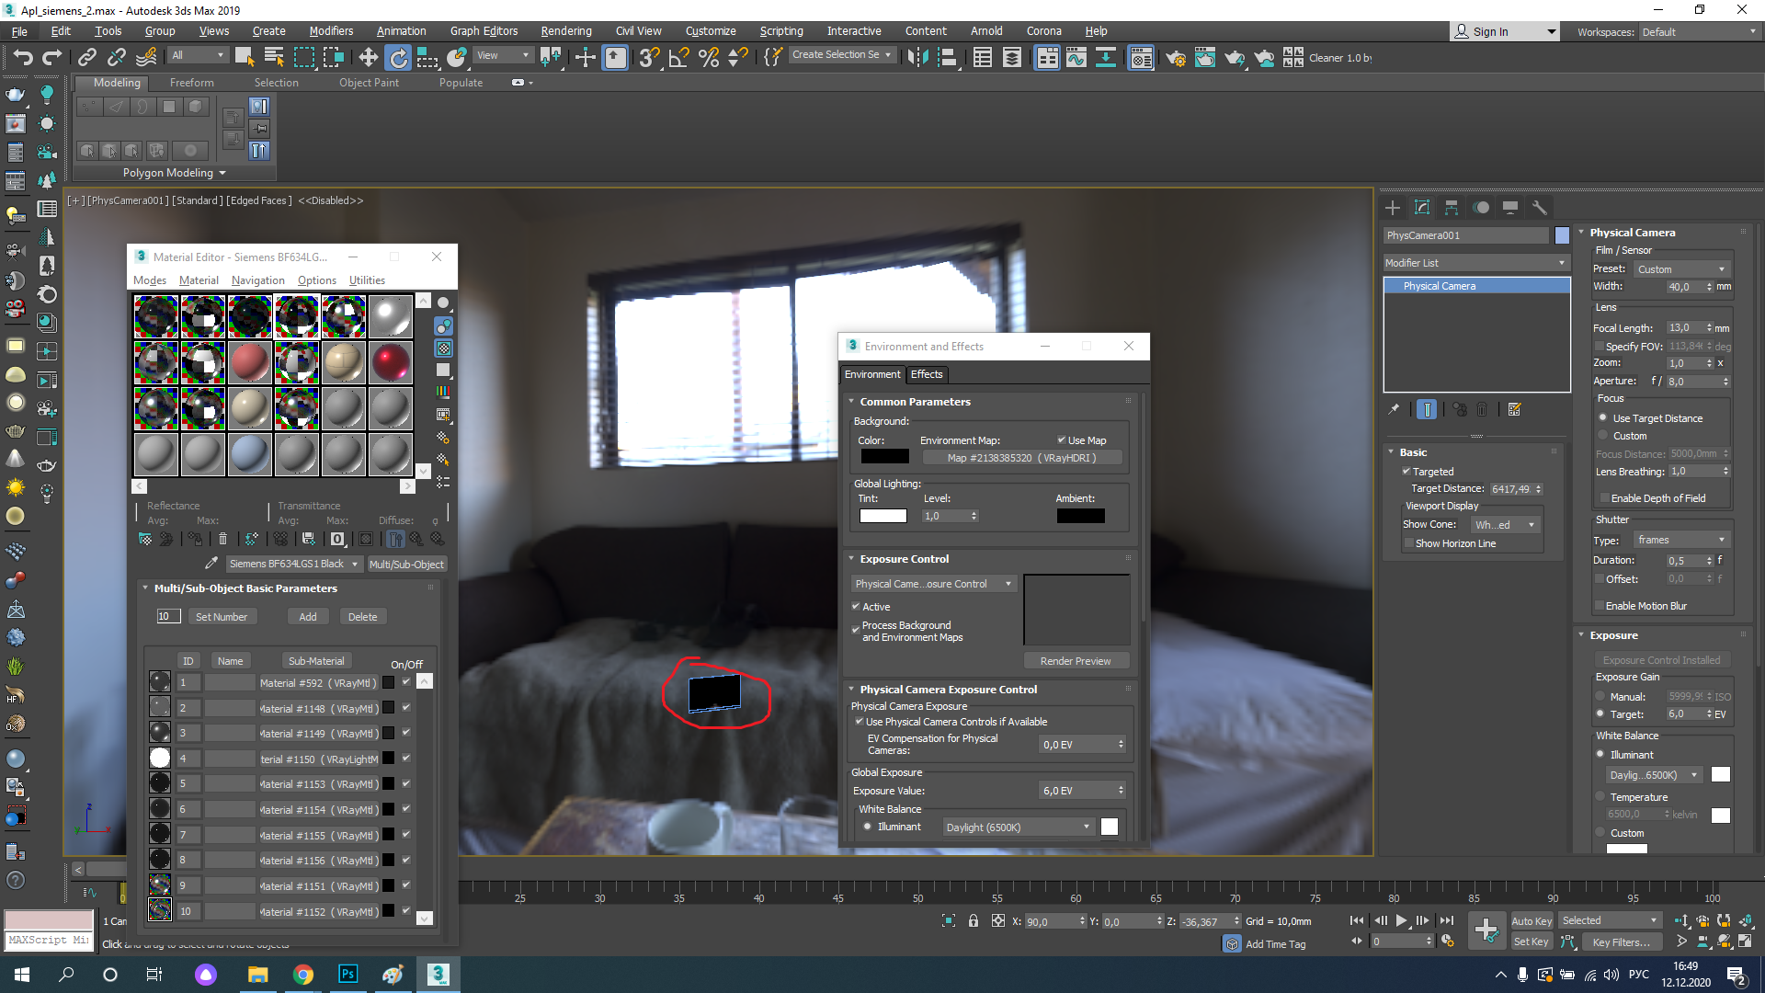Toggle the Snaps Toggle icon
This screenshot has width=1765, height=993.
pyautogui.click(x=647, y=57)
